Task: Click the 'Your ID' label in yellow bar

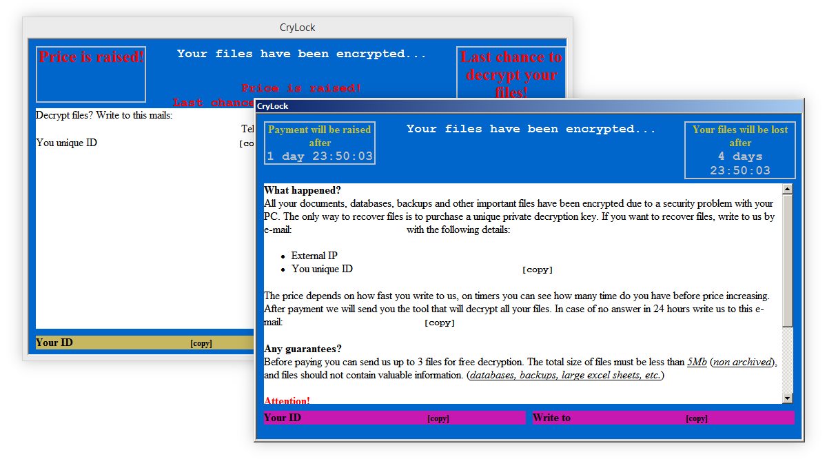Action: (x=54, y=343)
